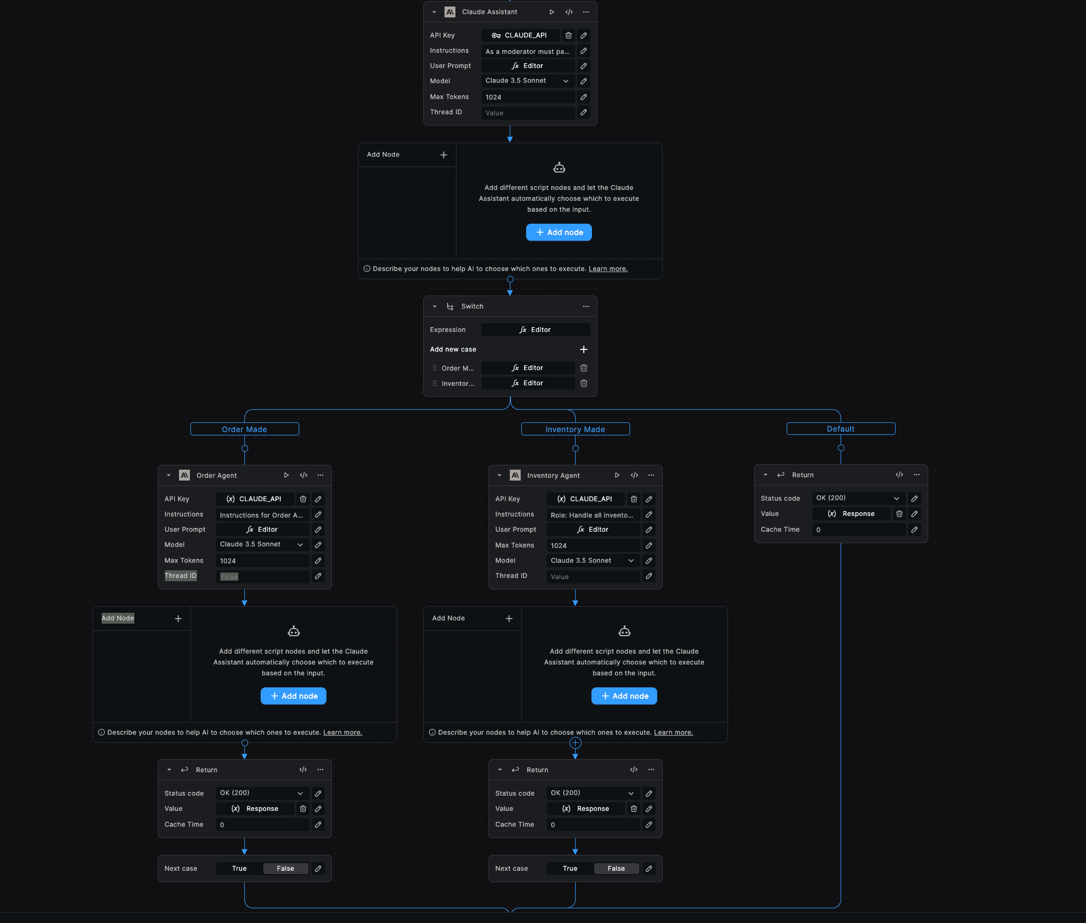
Task: Open more options on Switch node
Action: [x=586, y=306]
